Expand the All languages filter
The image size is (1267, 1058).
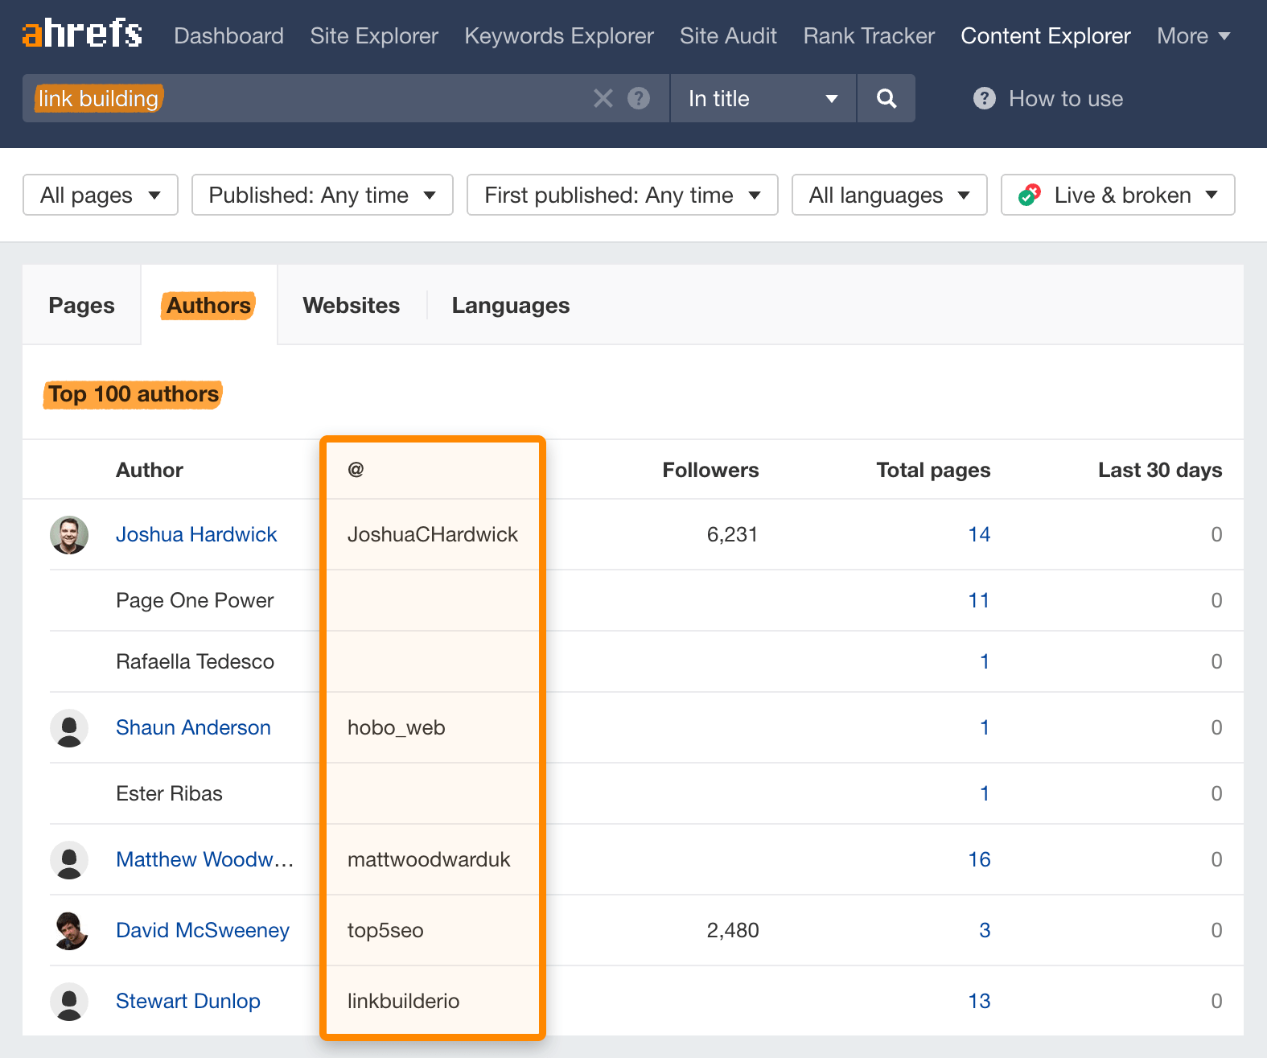pyautogui.click(x=889, y=196)
